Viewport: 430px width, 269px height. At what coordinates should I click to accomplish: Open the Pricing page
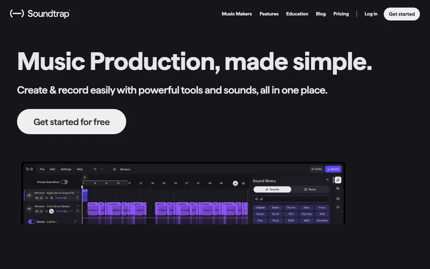click(x=341, y=14)
